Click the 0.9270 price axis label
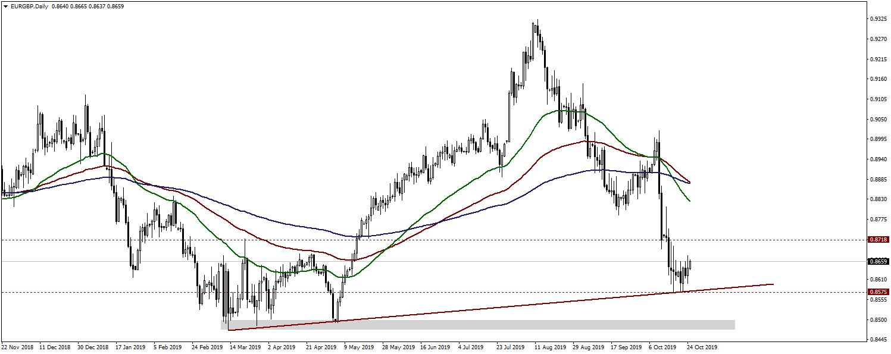 point(878,39)
